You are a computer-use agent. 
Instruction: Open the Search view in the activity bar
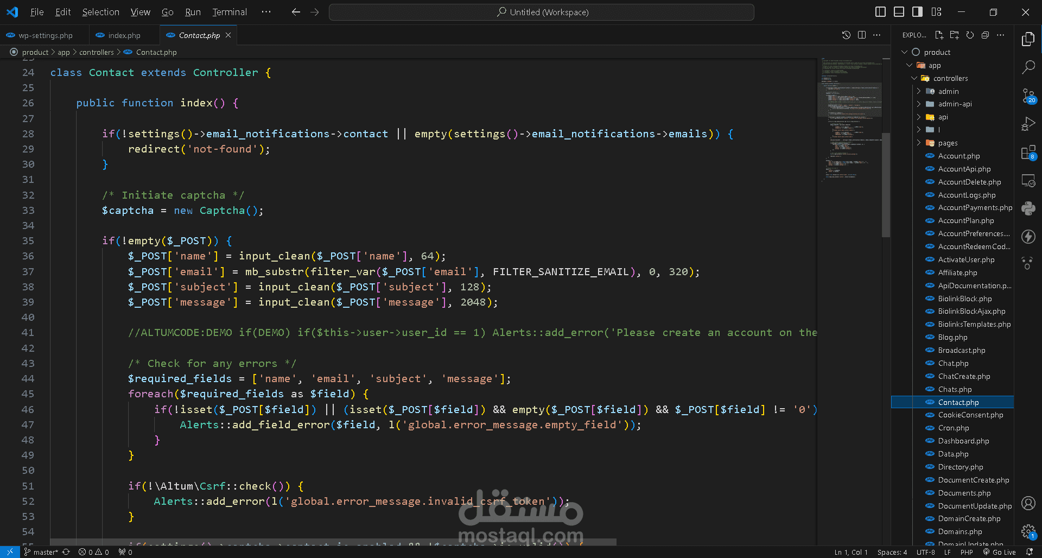click(1028, 67)
